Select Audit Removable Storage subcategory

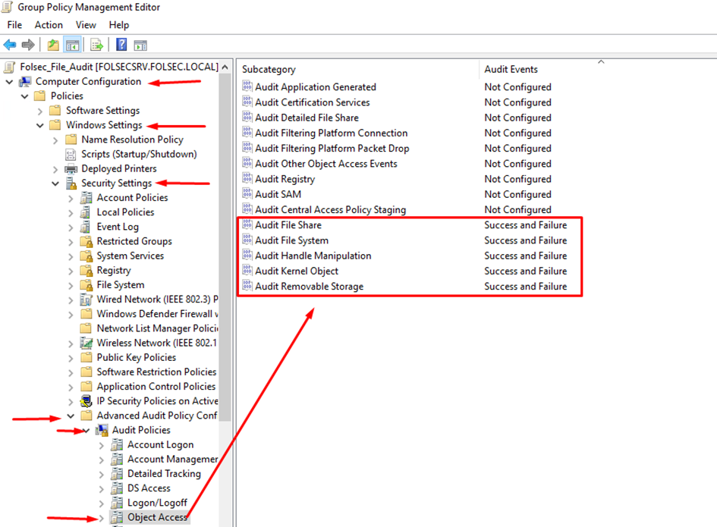tap(309, 287)
